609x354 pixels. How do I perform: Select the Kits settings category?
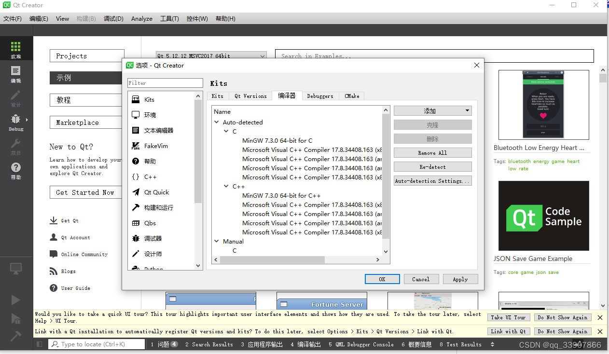(x=150, y=99)
